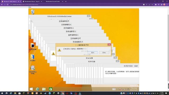Open blue help question icon in taskbar
This screenshot has height=95, width=169.
point(50,93)
